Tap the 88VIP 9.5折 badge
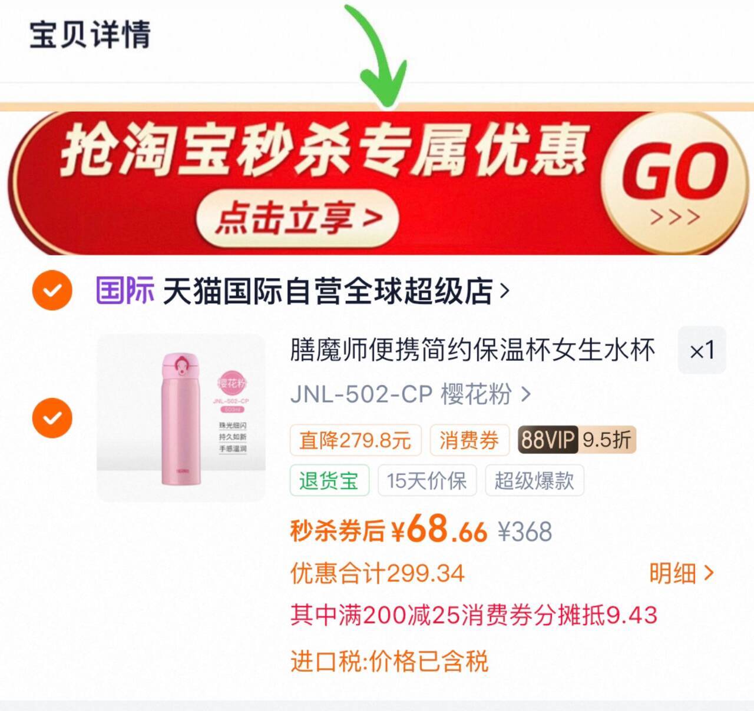The image size is (754, 711). (577, 440)
